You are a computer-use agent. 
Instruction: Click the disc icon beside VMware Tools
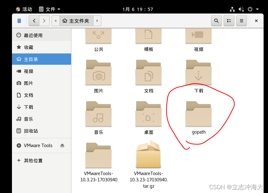coord(19,146)
